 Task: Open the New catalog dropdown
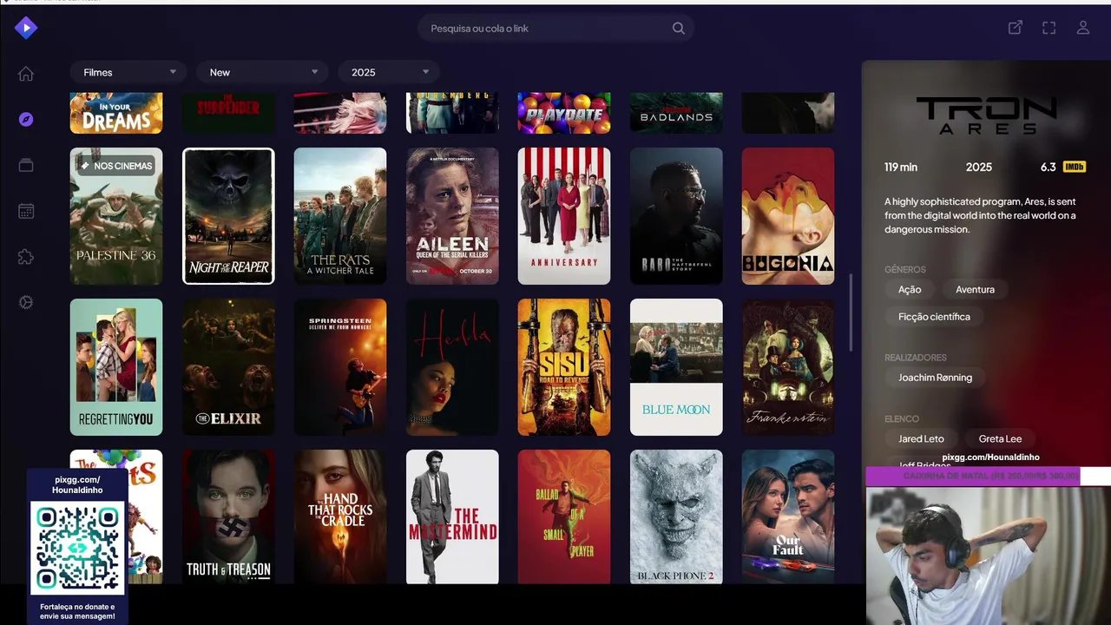coord(261,72)
